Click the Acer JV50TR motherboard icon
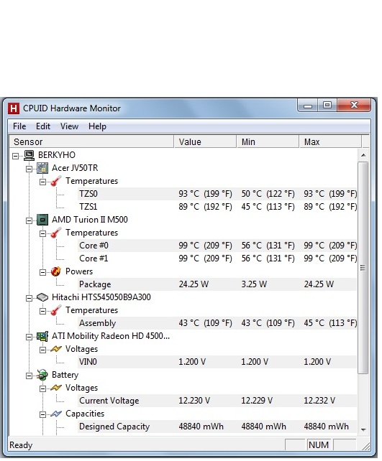This screenshot has width=382, height=461. 42,168
